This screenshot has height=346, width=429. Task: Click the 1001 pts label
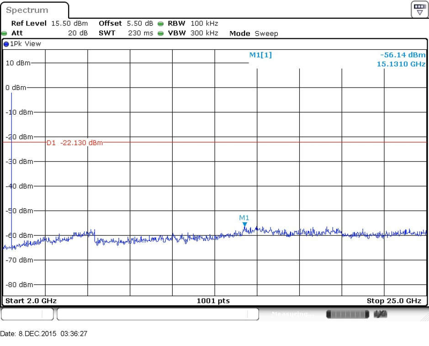213,301
